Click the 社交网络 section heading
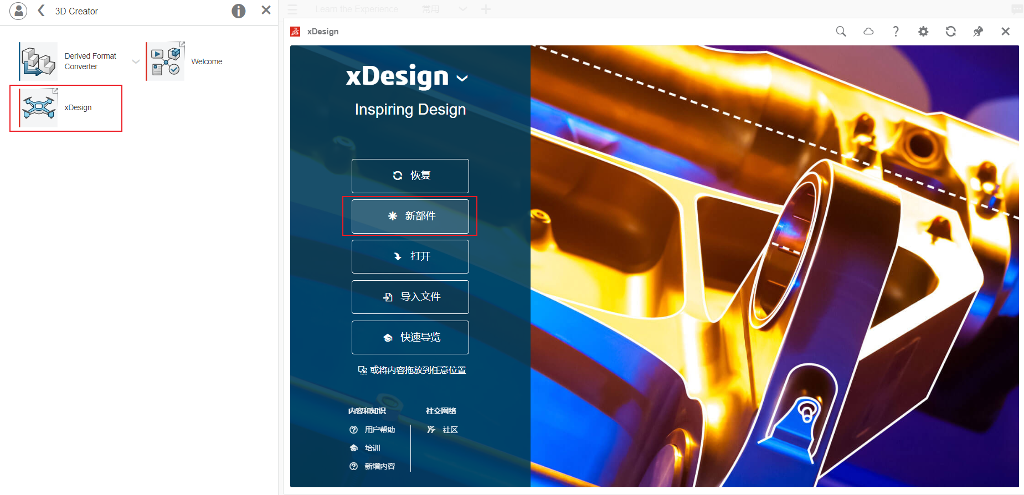Screen dimensions: 1024x495 point(441,411)
